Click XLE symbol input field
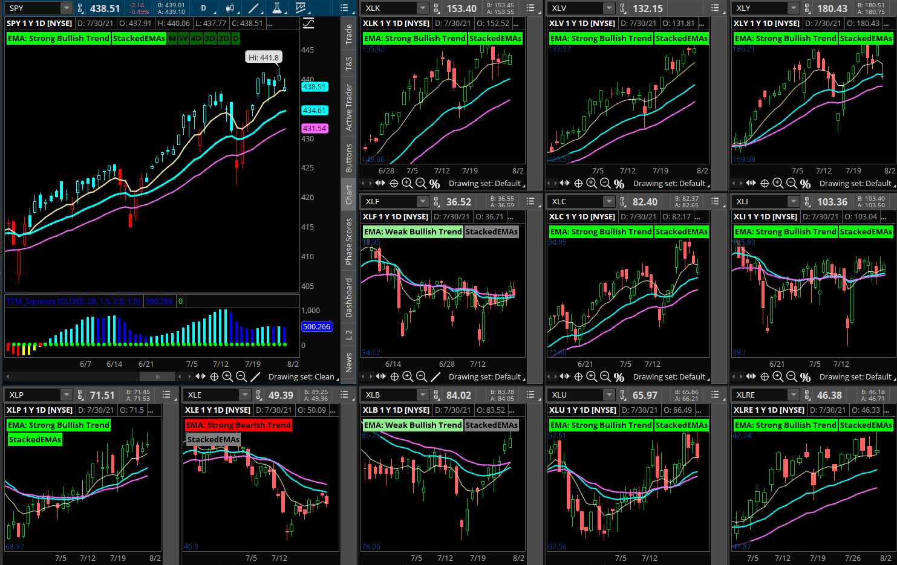Viewport: 897px width, 565px height. [x=212, y=395]
